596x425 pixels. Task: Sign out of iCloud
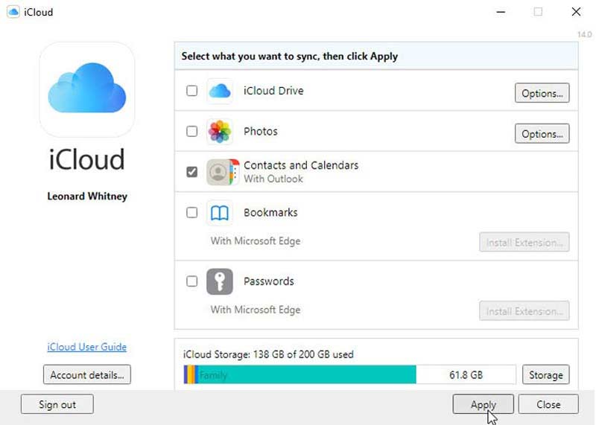(x=57, y=404)
